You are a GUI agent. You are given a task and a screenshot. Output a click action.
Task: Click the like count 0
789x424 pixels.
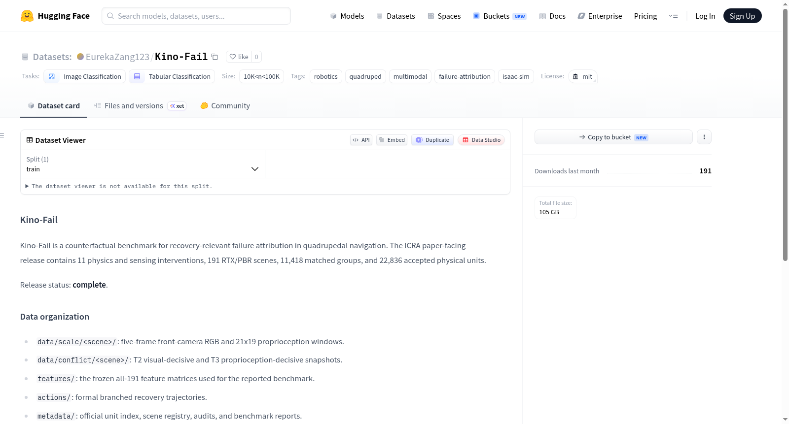tap(256, 57)
